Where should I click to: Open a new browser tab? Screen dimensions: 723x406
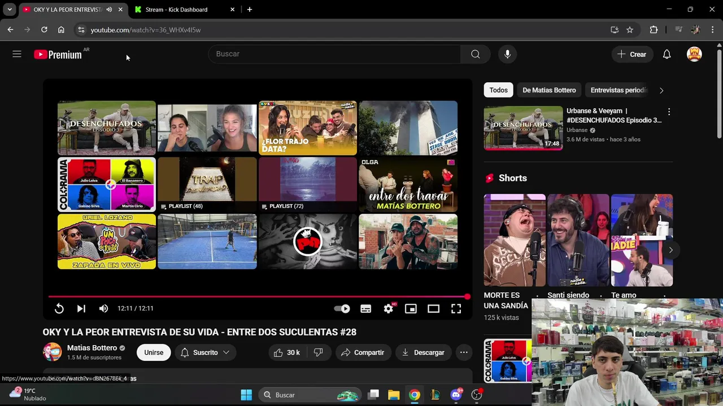pyautogui.click(x=249, y=10)
